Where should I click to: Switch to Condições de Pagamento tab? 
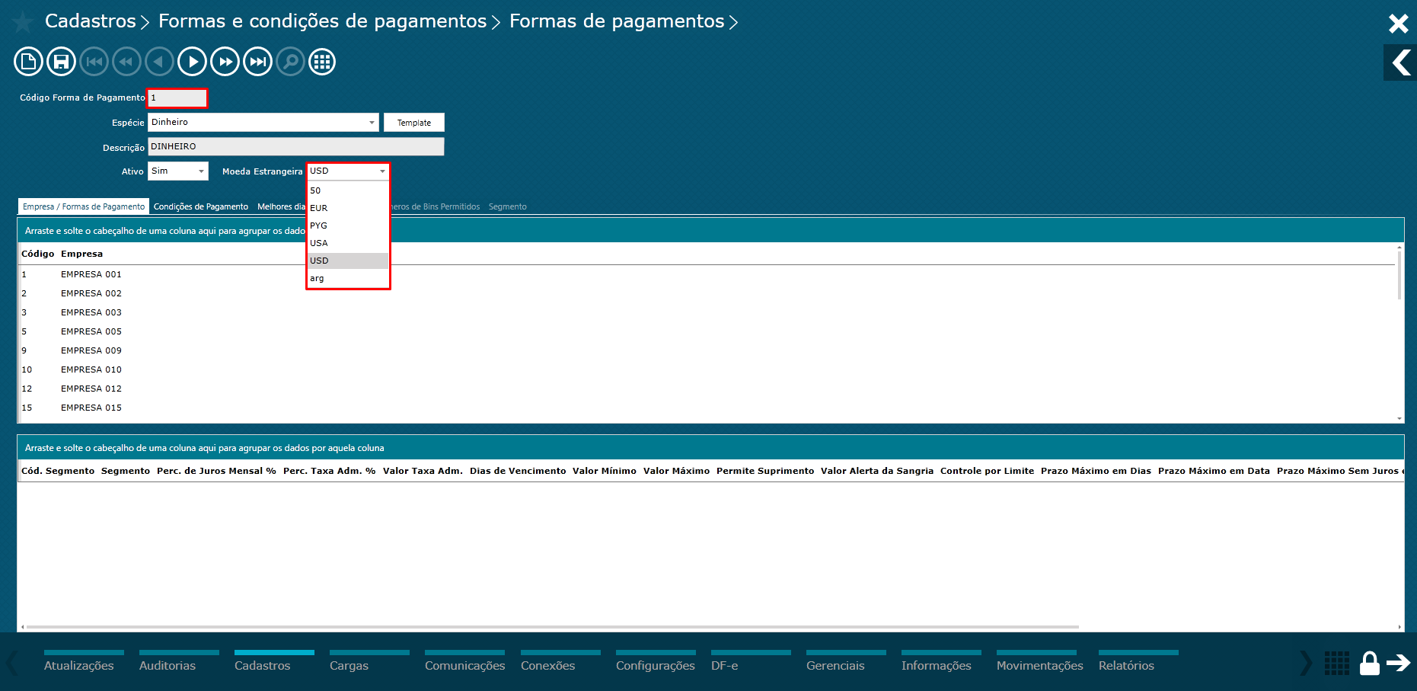pos(201,206)
